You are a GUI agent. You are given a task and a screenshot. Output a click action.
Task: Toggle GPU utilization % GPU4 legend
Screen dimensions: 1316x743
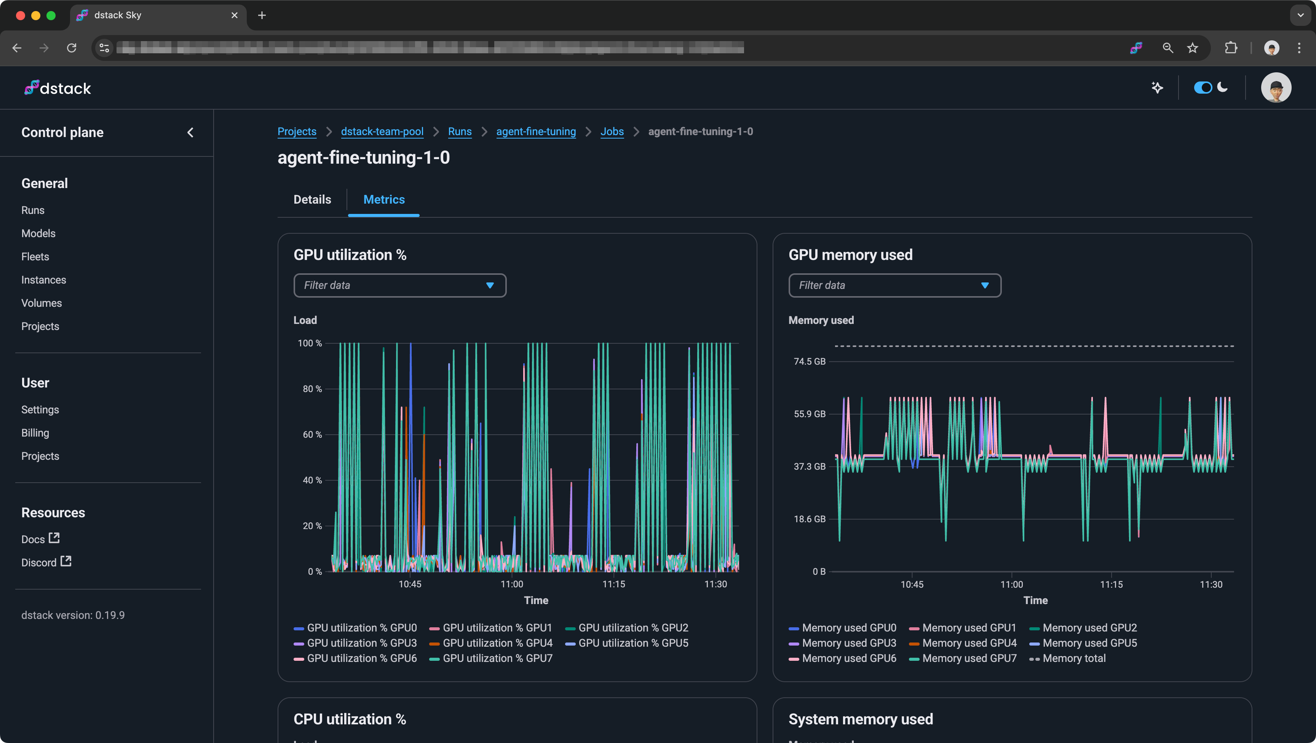coord(491,643)
